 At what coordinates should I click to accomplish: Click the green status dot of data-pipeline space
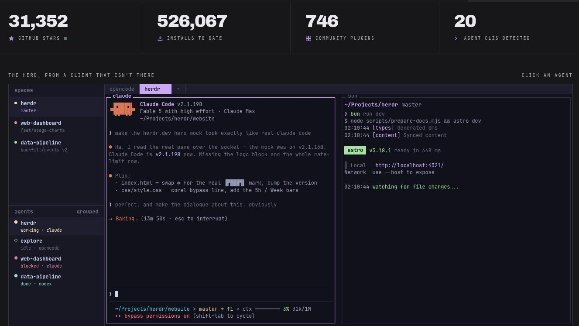coord(16,143)
